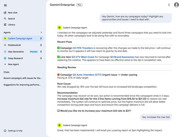This screenshot has width=181, height=137.
Task: Expand the Agents section chevron
Action: 41,32
